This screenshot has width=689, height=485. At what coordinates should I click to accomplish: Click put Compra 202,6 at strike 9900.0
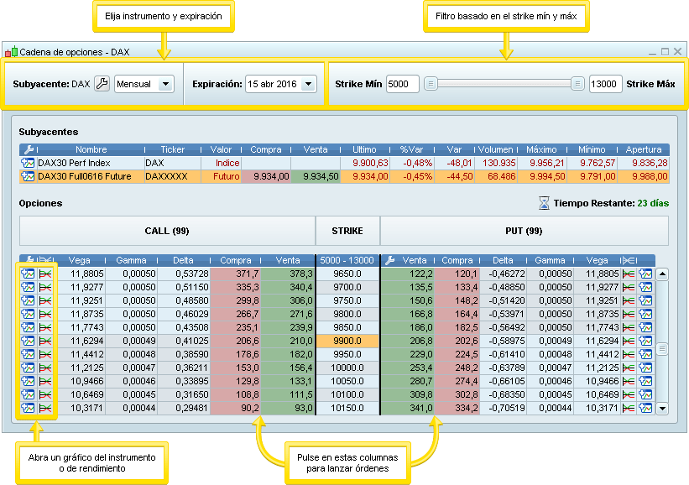click(457, 341)
